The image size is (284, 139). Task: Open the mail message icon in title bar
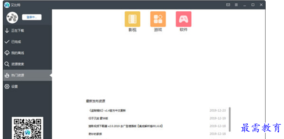point(228,5)
